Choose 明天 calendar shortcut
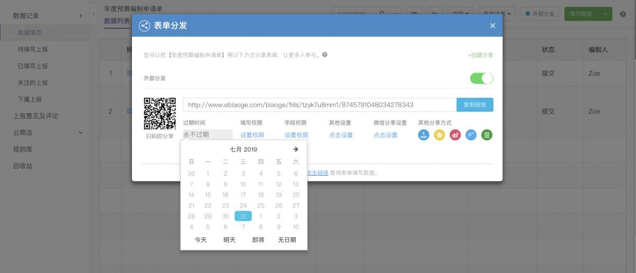636x273 pixels. click(x=229, y=240)
